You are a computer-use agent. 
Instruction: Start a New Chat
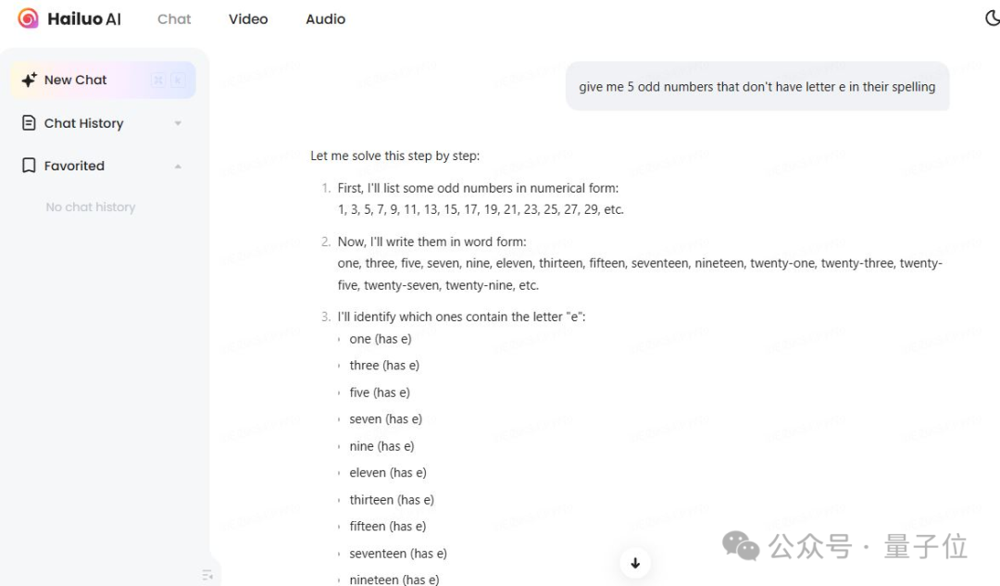[103, 80]
